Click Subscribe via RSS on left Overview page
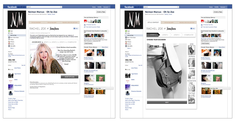This screenshot has width=236, height=127. tap(13, 104)
